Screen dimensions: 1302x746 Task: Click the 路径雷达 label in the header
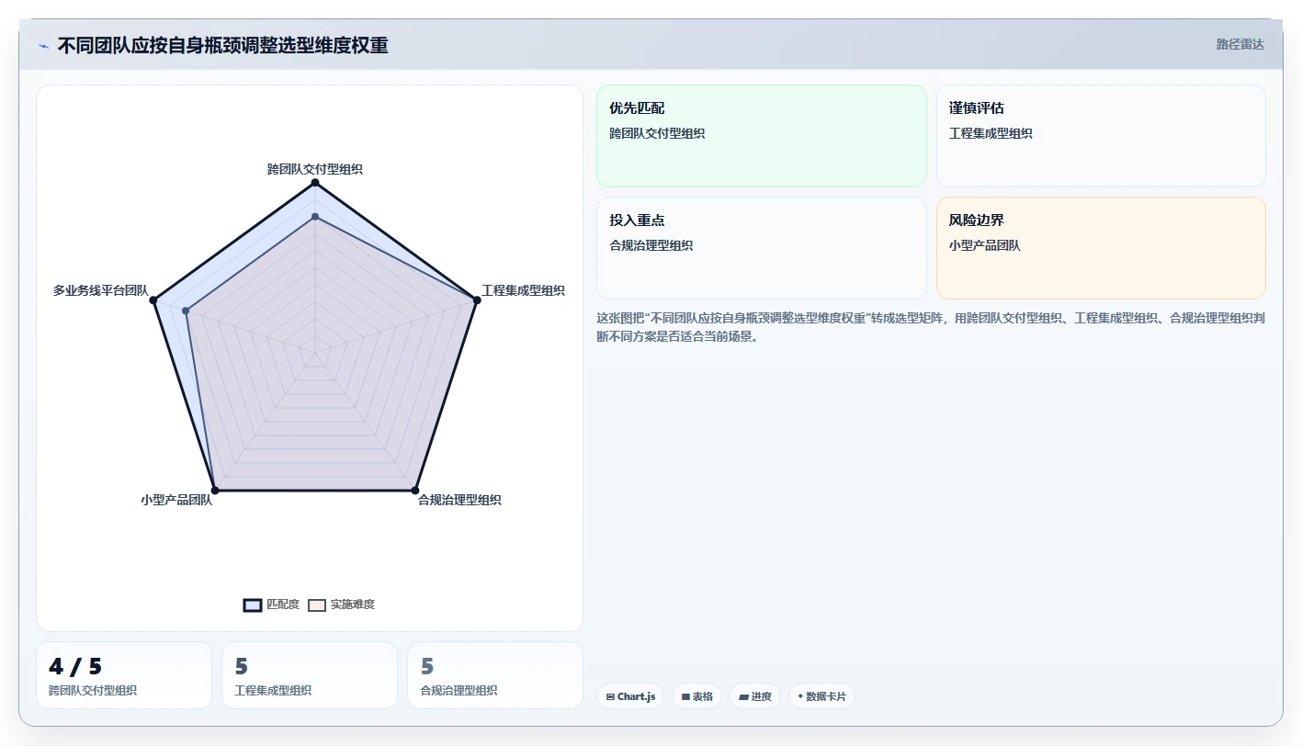click(x=1240, y=44)
